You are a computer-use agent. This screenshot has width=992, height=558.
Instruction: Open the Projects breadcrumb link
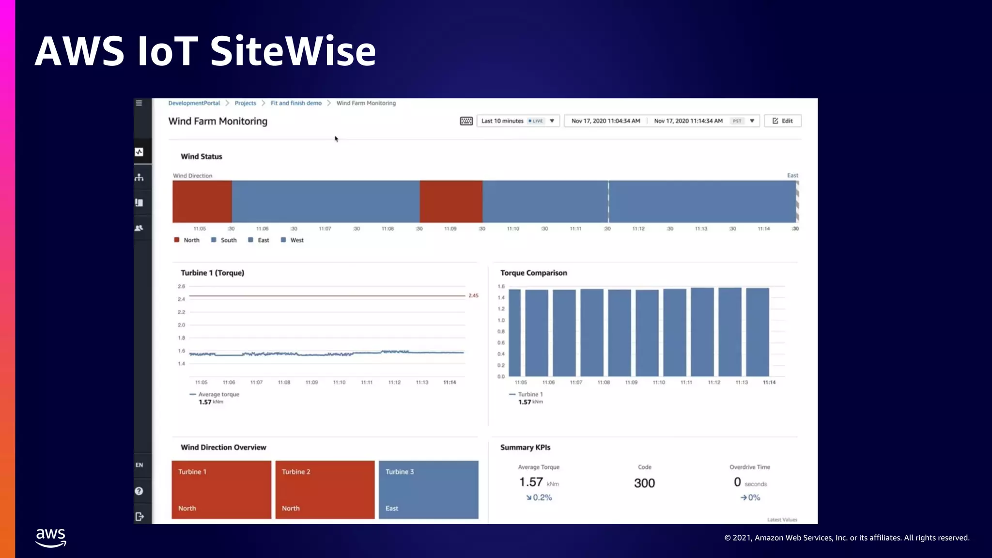click(x=245, y=103)
